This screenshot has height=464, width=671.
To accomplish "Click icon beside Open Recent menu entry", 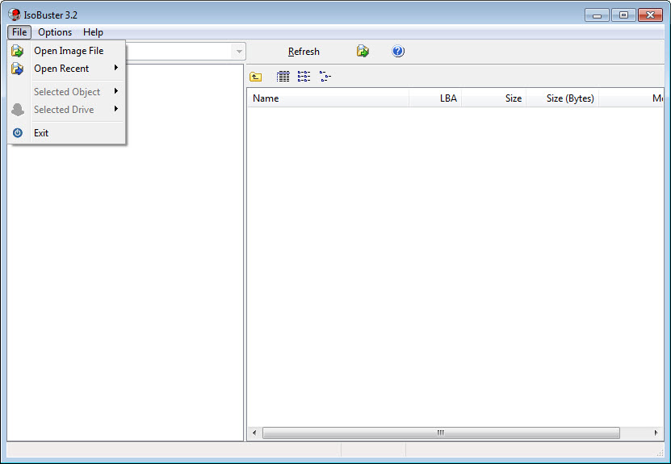I will click(18, 69).
